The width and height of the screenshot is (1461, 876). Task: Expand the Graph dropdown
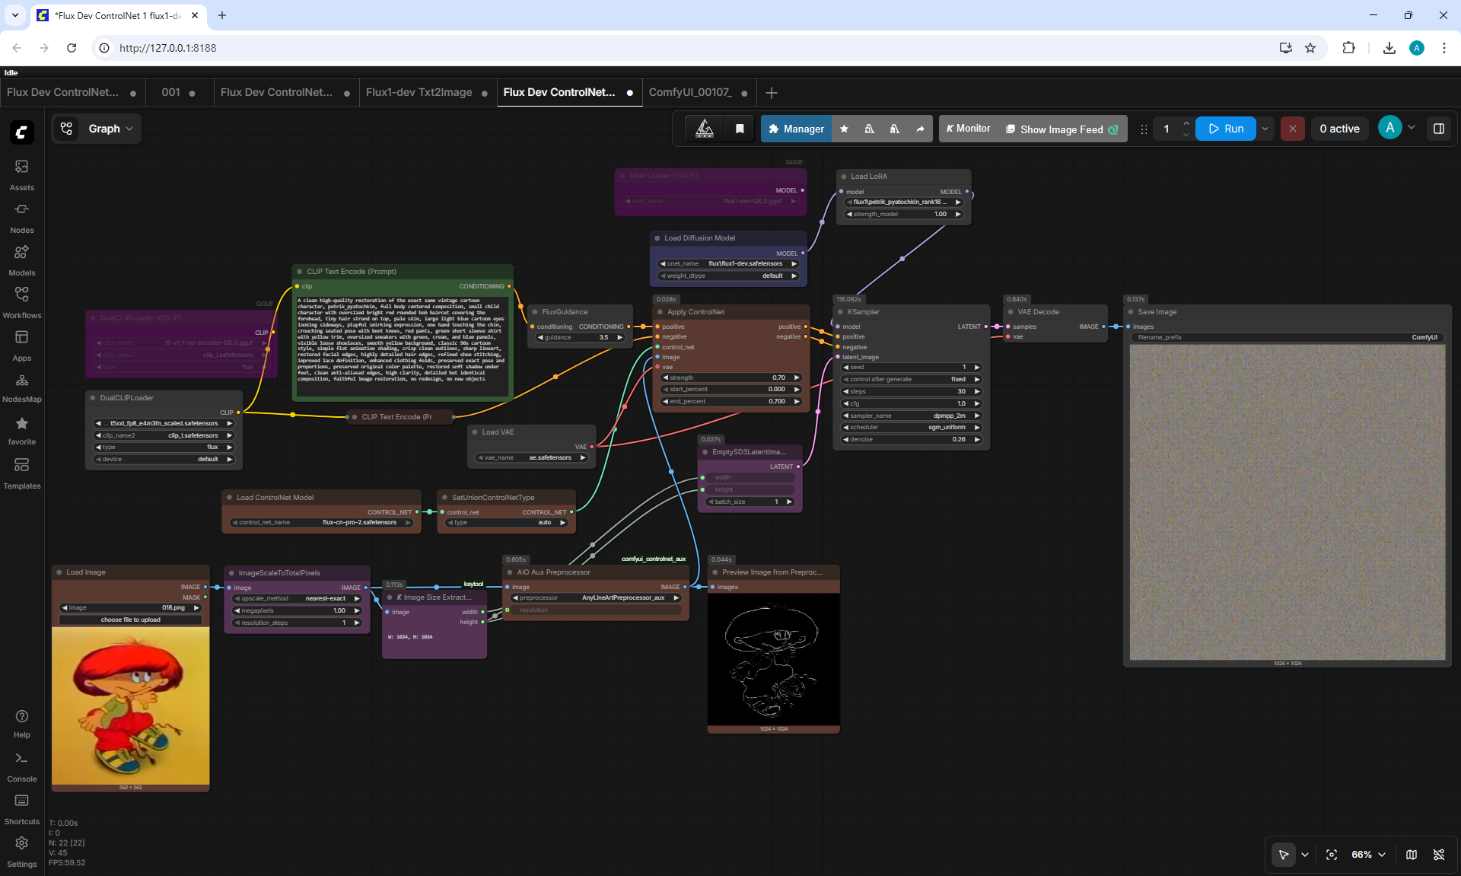pos(97,129)
